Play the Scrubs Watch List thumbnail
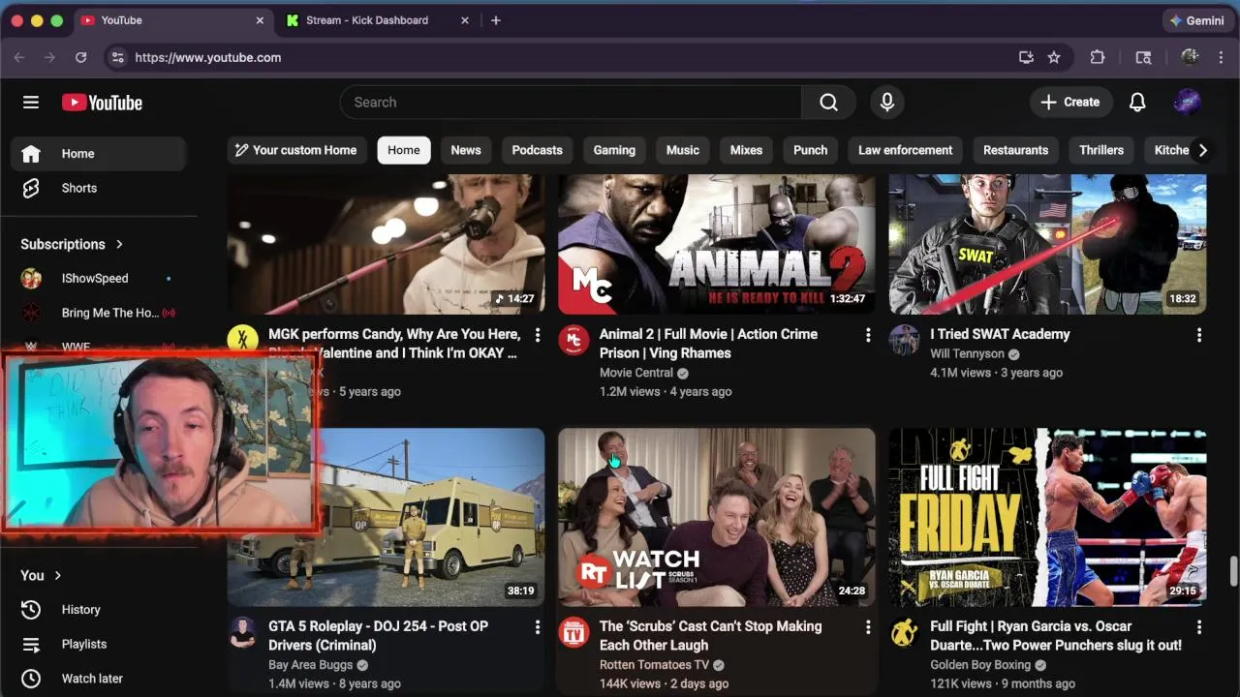This screenshot has width=1240, height=697. coord(717,517)
